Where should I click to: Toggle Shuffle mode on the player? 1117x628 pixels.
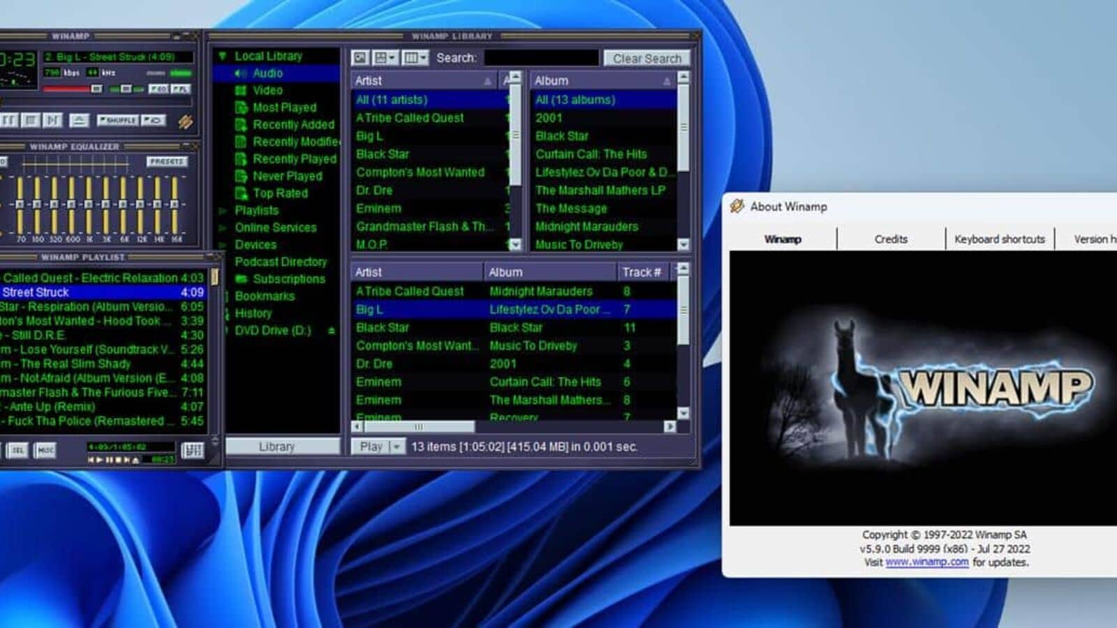pos(117,121)
